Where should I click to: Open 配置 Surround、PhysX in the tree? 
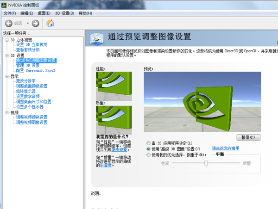(36, 71)
